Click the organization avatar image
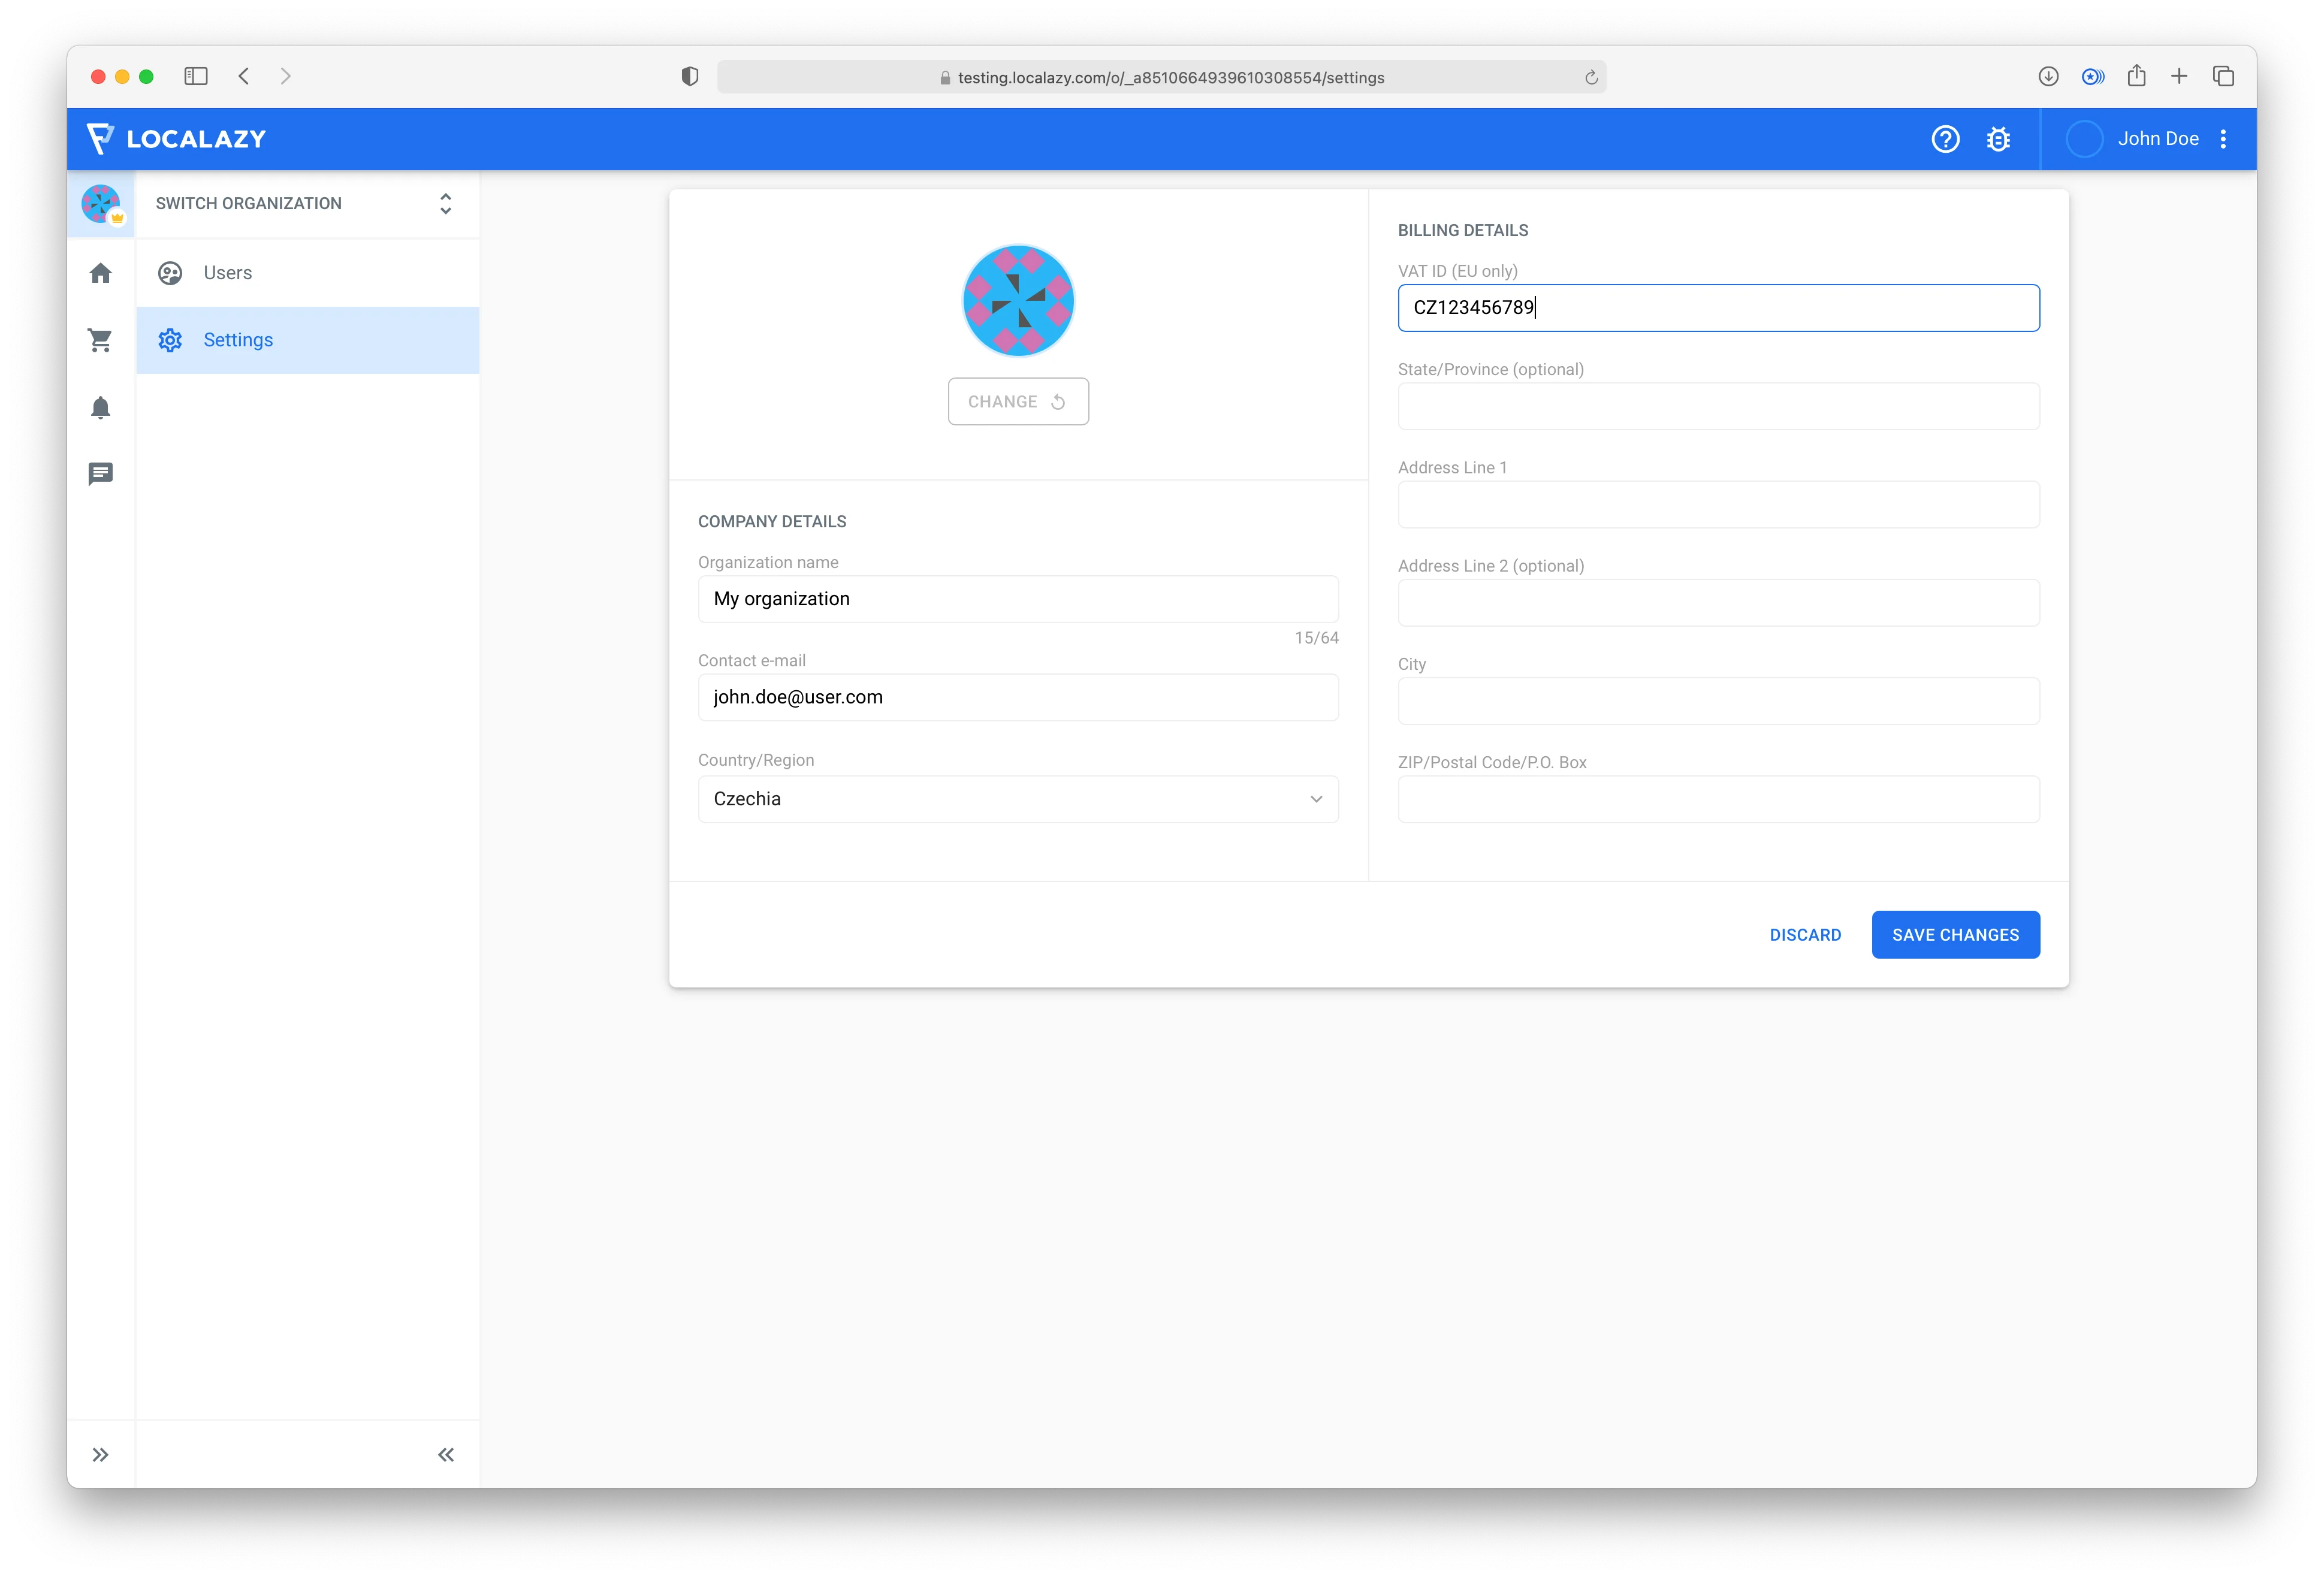The image size is (2324, 1577). pyautogui.click(x=1017, y=301)
